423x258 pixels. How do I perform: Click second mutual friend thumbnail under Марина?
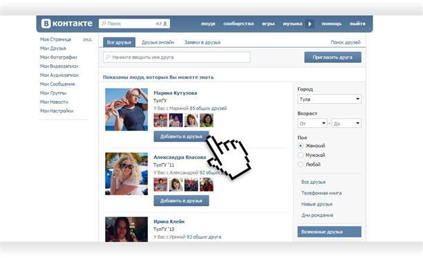[x=176, y=120]
